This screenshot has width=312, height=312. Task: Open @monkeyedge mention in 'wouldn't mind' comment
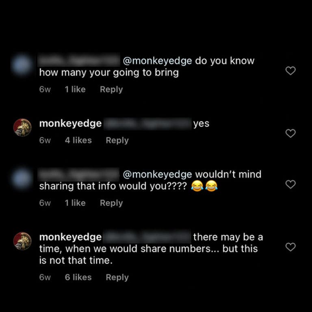(x=157, y=175)
